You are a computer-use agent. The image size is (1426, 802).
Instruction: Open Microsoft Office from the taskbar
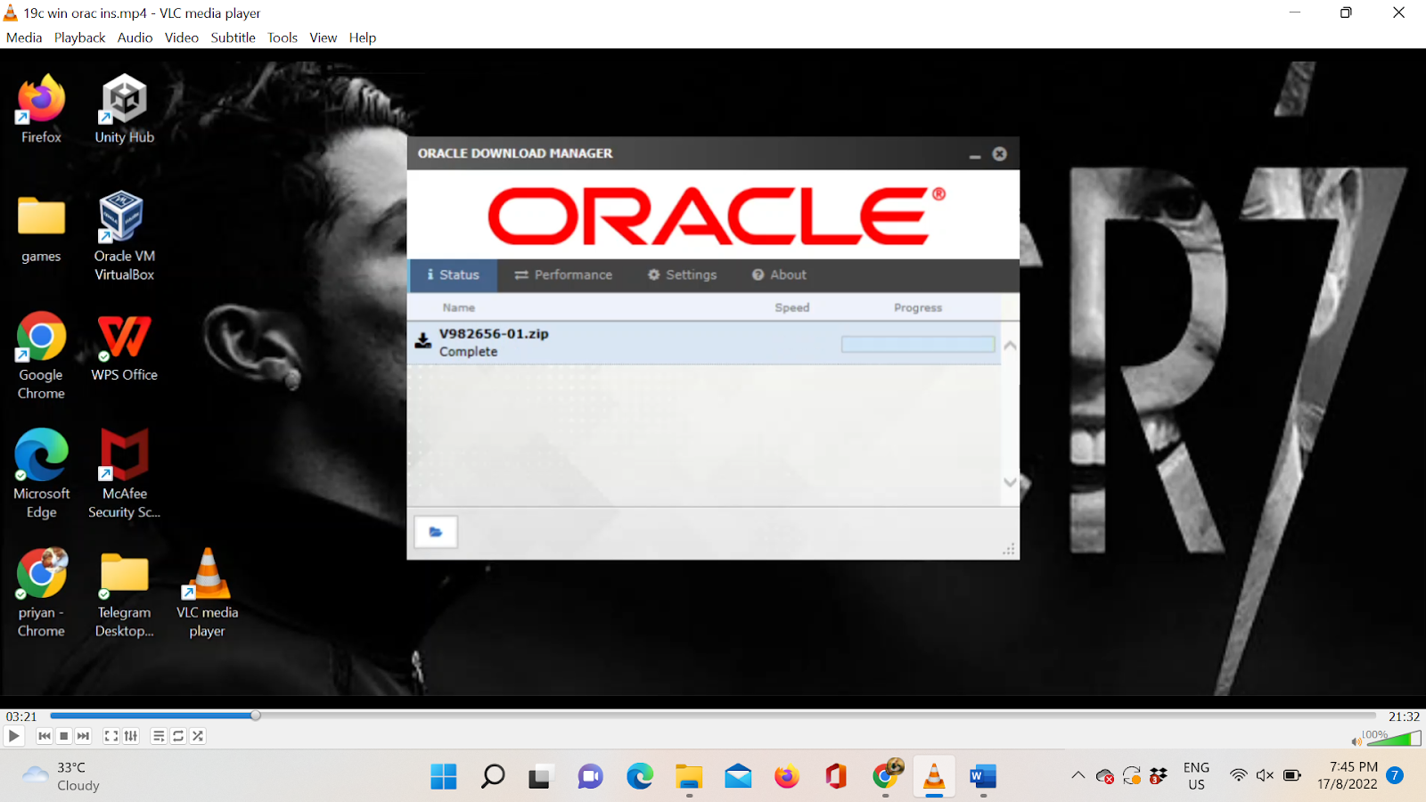(x=836, y=777)
